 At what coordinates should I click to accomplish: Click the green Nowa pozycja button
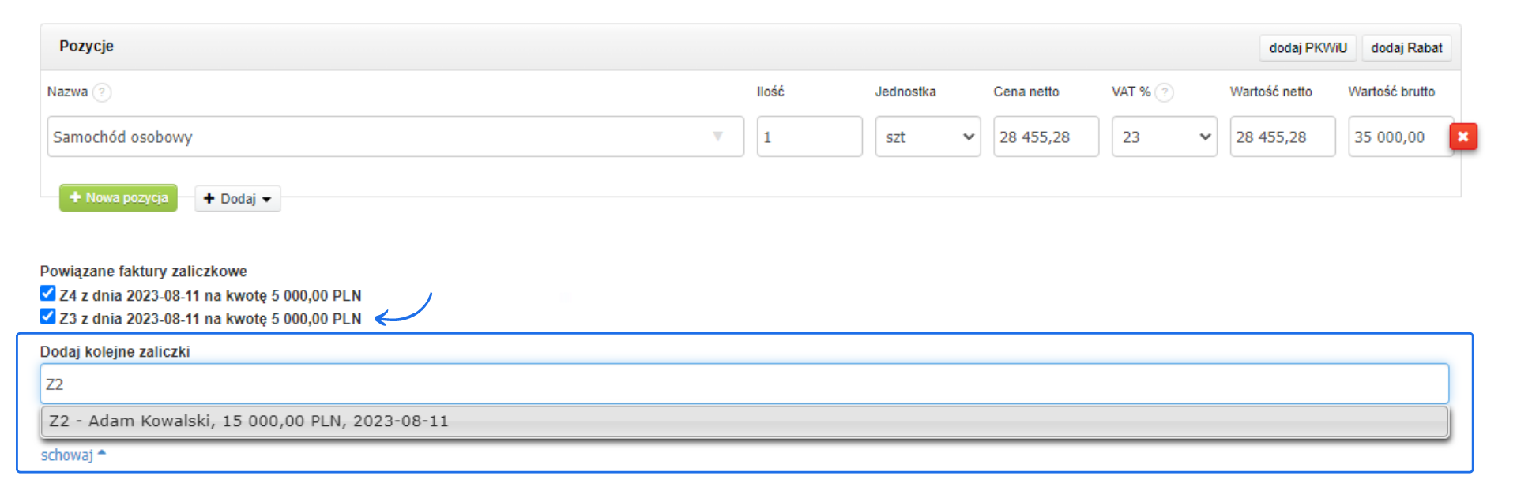pyautogui.click(x=119, y=198)
